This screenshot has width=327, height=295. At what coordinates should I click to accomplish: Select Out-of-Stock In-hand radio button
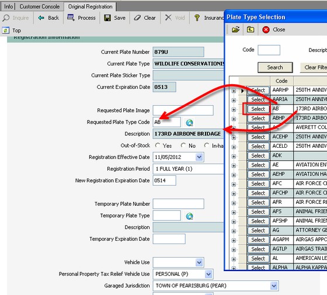click(207, 145)
